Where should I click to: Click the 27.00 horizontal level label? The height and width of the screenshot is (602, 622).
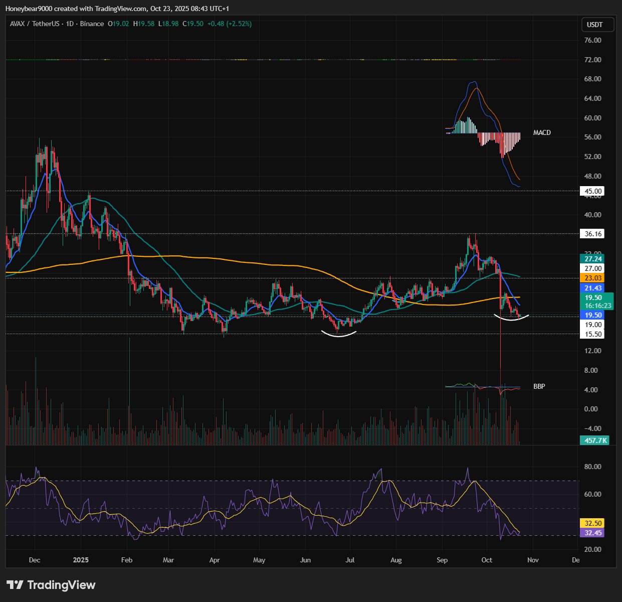[591, 268]
